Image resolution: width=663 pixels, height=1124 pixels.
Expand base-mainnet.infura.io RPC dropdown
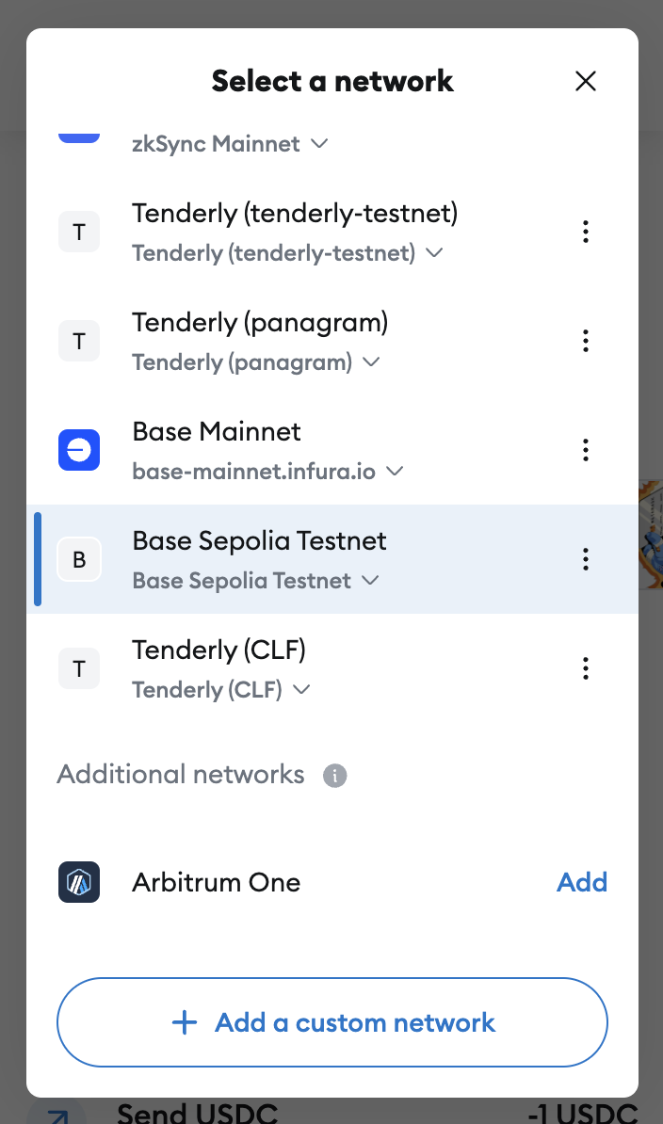pos(395,471)
